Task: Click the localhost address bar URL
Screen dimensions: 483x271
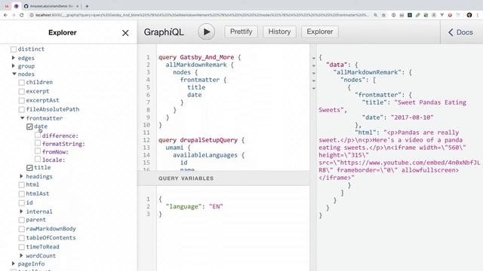Action: pyautogui.click(x=202, y=15)
